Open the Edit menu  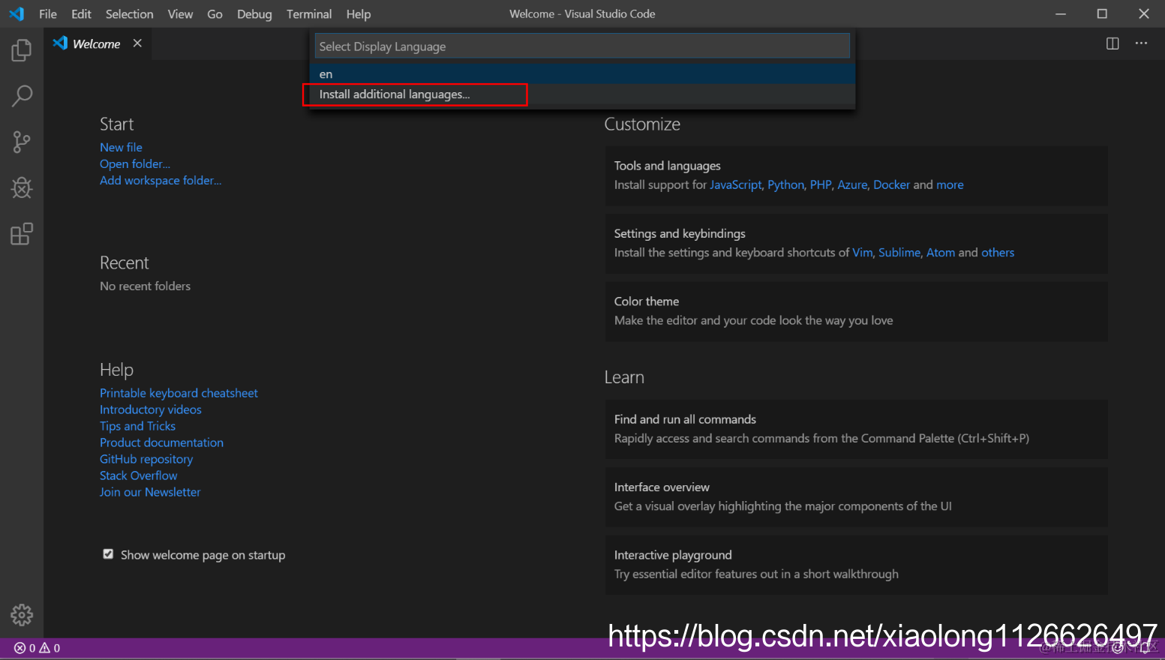81,13
